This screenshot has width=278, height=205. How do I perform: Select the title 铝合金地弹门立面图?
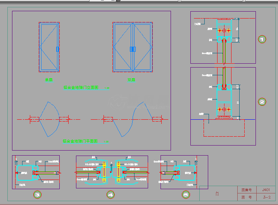[81, 88]
